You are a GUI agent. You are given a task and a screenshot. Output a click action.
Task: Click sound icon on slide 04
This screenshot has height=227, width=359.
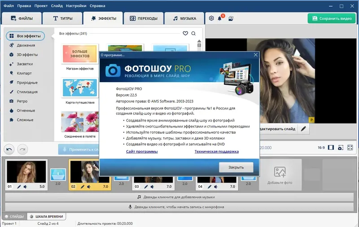[x=216, y=187]
